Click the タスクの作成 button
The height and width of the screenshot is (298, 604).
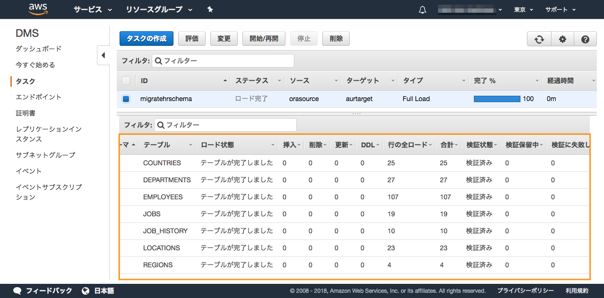[147, 39]
